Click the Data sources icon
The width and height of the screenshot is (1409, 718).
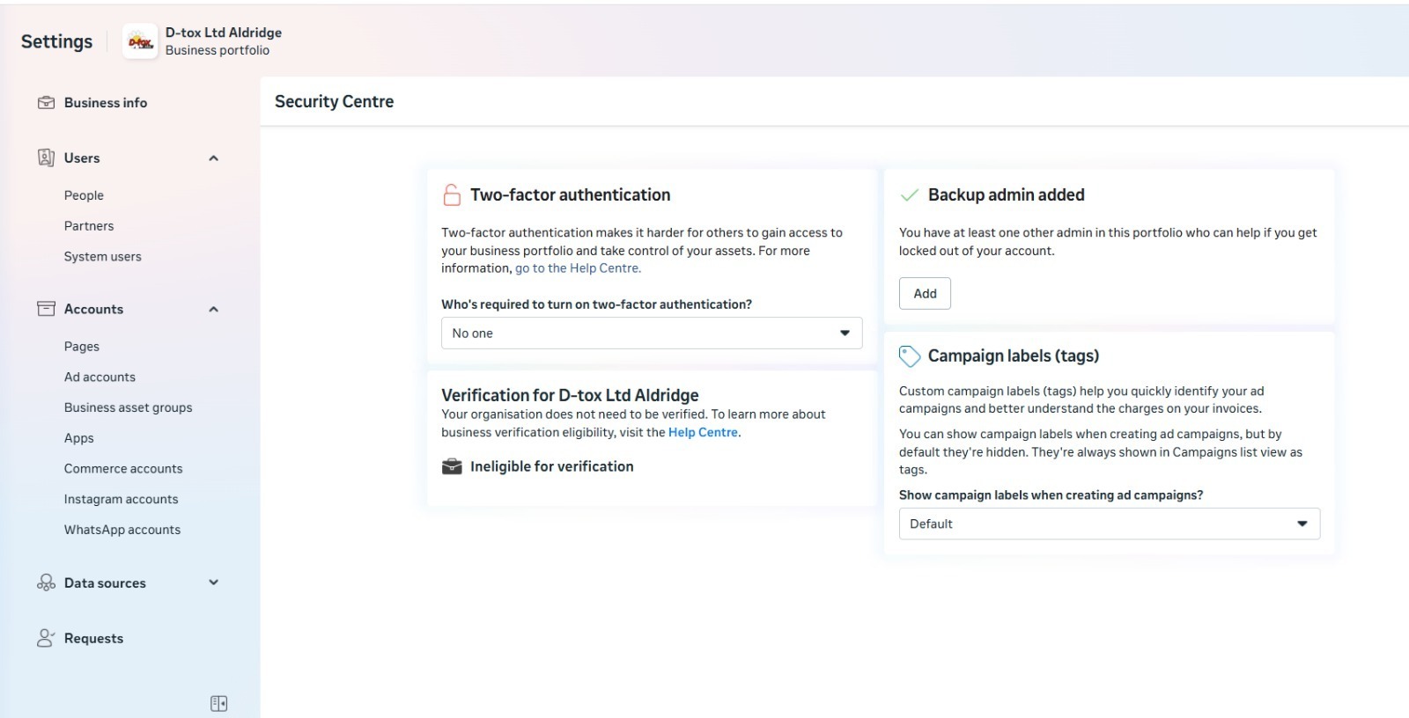(46, 582)
